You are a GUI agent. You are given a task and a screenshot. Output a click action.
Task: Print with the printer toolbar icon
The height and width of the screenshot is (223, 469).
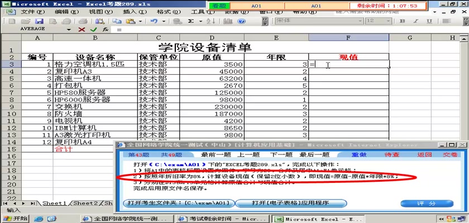click(83, 21)
